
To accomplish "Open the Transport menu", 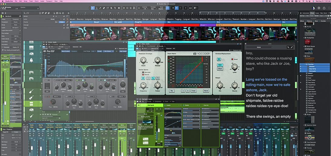I will [x=49, y=1].
